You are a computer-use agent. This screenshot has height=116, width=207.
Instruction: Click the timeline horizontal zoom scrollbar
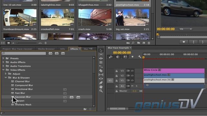coord(118,109)
